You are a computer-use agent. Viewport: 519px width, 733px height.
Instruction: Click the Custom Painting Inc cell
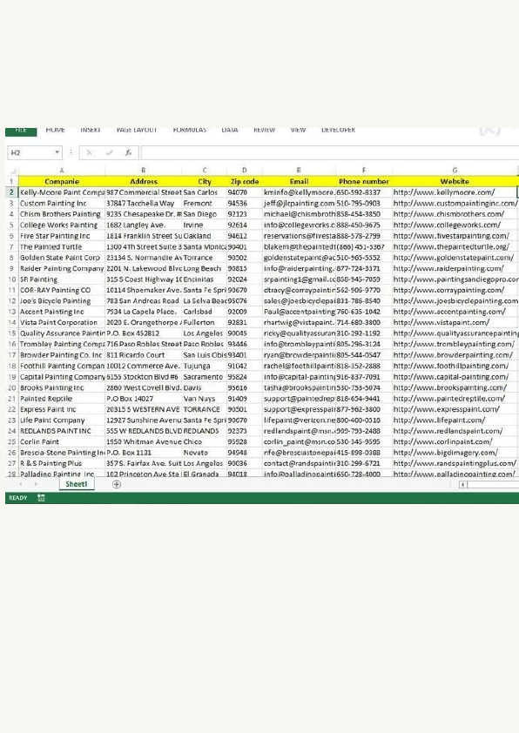click(x=62, y=204)
